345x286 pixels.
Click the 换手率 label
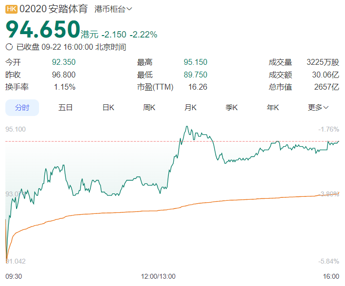(17, 87)
